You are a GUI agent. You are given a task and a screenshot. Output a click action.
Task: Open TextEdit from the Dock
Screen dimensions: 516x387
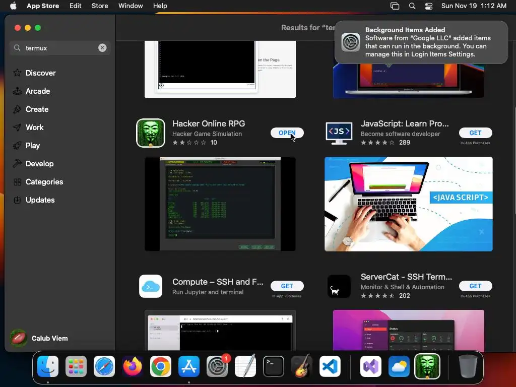point(245,366)
